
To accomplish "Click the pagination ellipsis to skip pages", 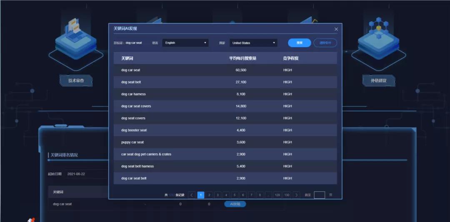I will pyautogui.click(x=268, y=195).
